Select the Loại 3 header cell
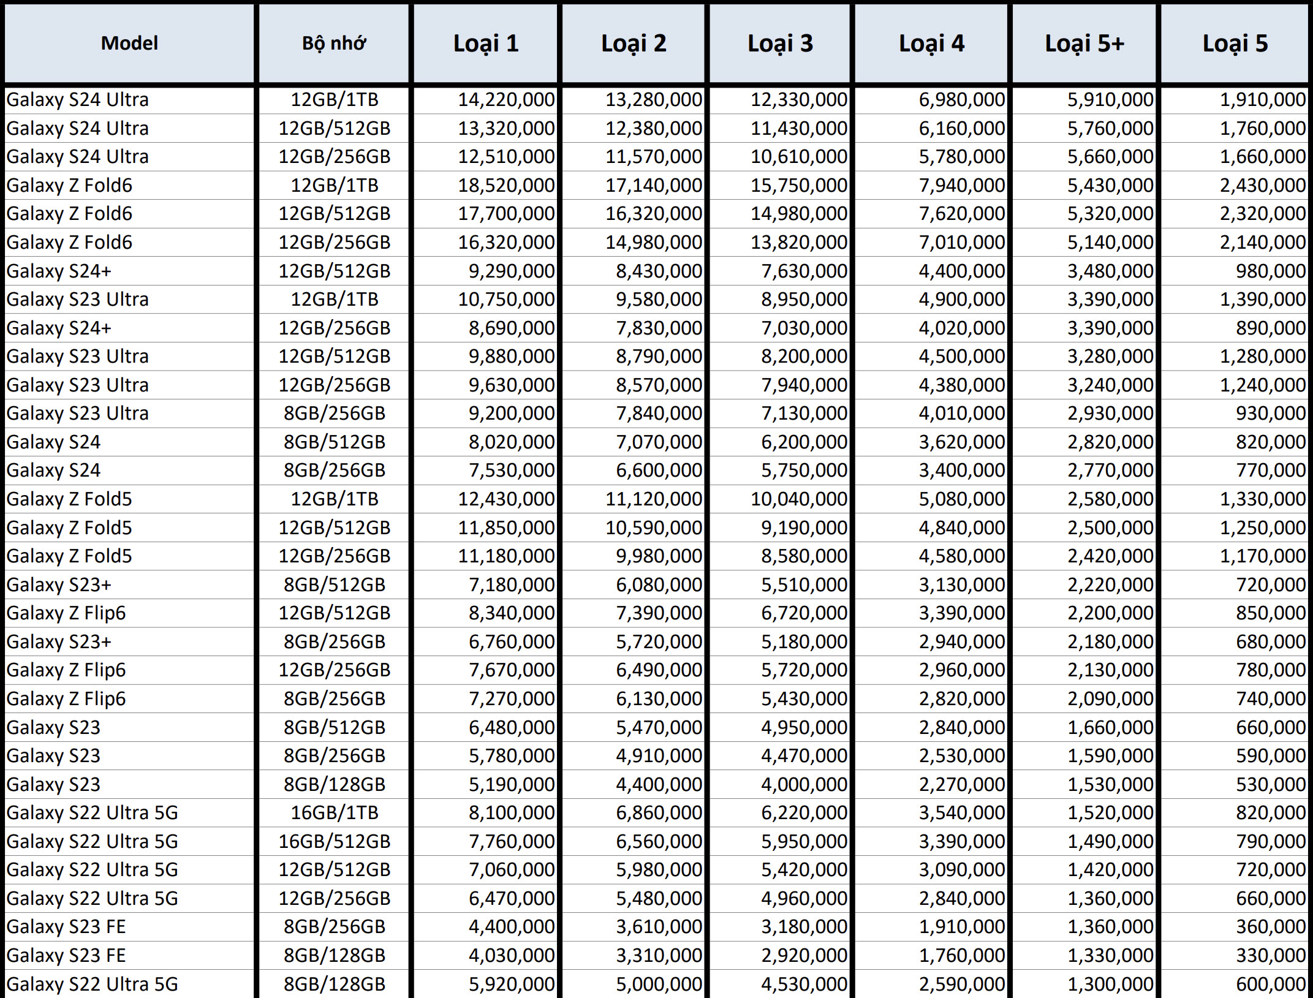Image resolution: width=1313 pixels, height=998 pixels. [x=780, y=43]
